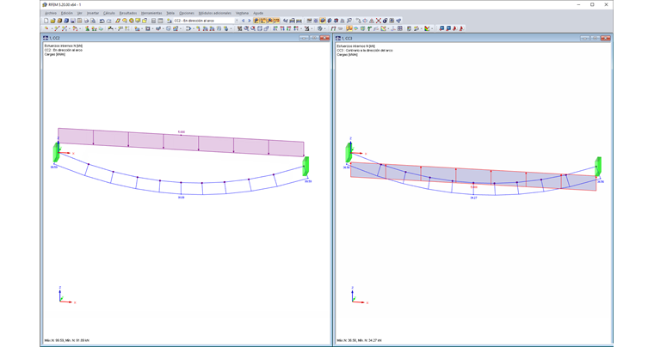Click the 5.000 load value in CC2 window
Viewport: 654px width, 347px height.
click(182, 132)
